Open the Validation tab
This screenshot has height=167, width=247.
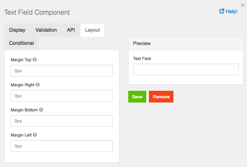point(46,30)
